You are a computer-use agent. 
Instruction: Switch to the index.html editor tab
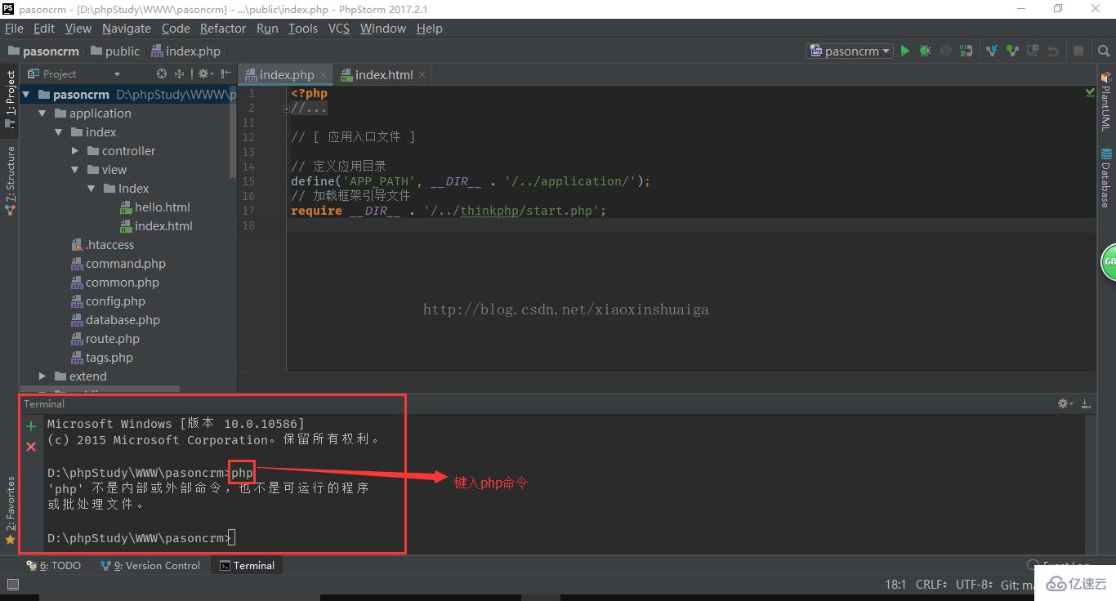point(383,74)
